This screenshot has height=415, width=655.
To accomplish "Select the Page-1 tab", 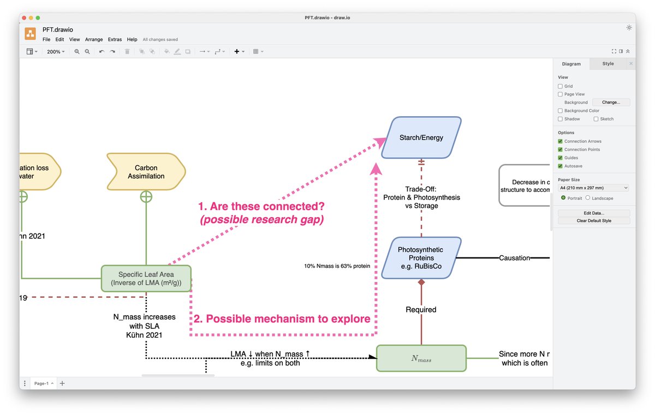I will click(43, 383).
